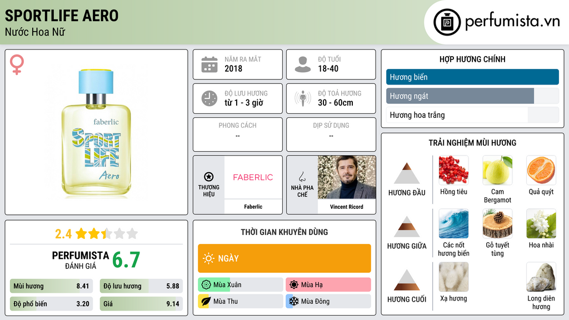Click the Mùa Xuân flower icon
The width and height of the screenshot is (569, 320).
206,285
